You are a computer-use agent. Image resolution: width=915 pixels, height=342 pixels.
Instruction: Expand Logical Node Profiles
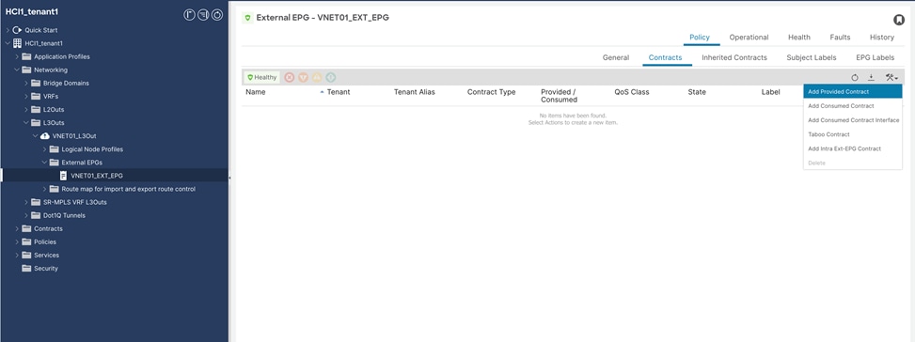tap(45, 149)
